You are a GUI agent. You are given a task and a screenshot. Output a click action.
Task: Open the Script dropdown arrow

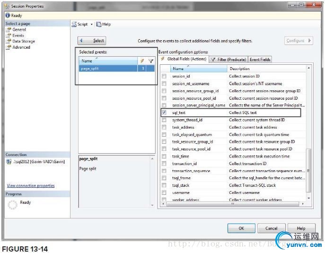92,24
